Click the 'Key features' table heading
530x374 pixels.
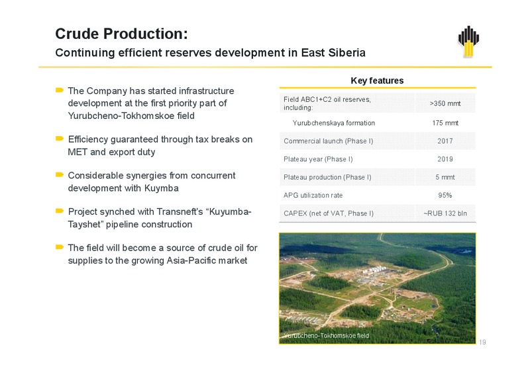coord(377,81)
